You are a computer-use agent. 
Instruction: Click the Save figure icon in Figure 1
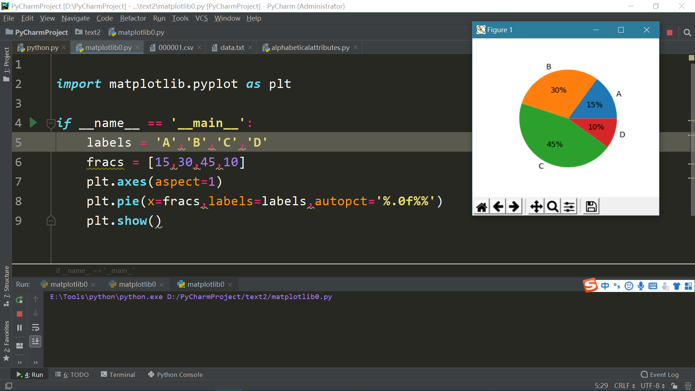pos(591,206)
